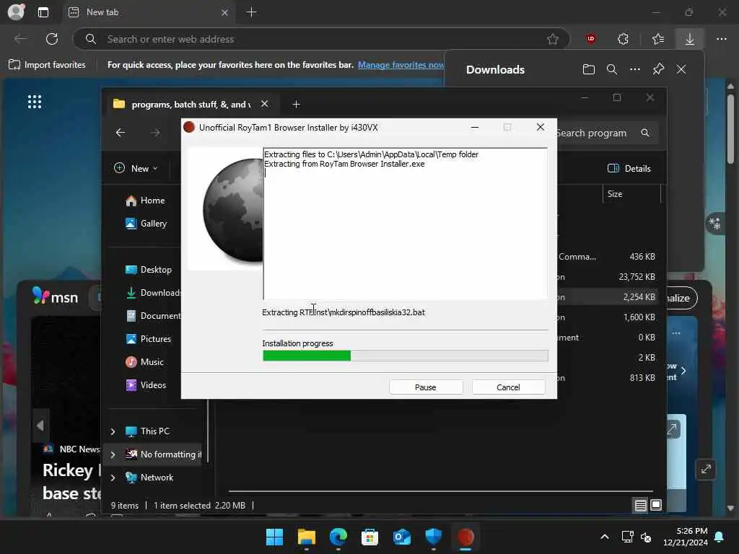
Task: Close the Downloads panel
Action: (x=681, y=70)
